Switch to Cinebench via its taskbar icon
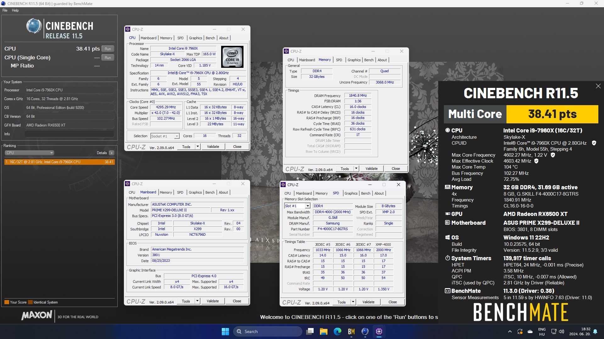The width and height of the screenshot is (604, 339). [x=365, y=331]
